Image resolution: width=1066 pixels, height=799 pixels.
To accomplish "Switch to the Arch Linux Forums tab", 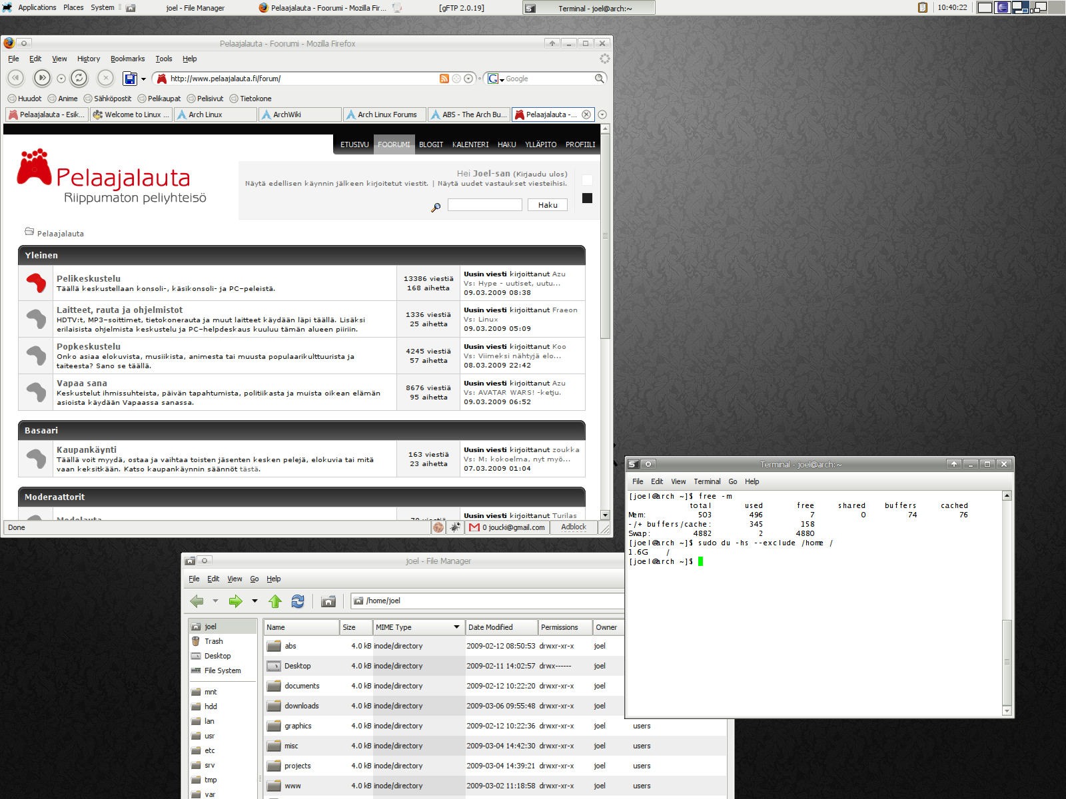I will click(384, 115).
